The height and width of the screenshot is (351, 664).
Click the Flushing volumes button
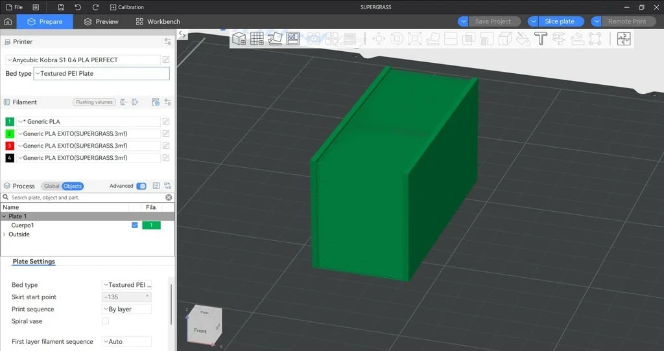pos(94,102)
